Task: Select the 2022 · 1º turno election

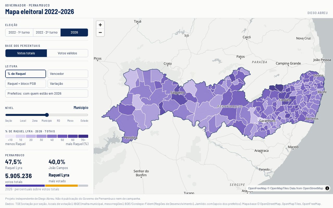Action: [x=19, y=32]
